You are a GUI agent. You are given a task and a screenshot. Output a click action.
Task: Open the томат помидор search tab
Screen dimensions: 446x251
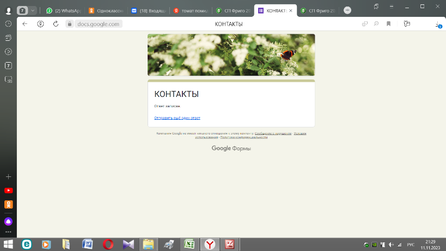pyautogui.click(x=190, y=10)
